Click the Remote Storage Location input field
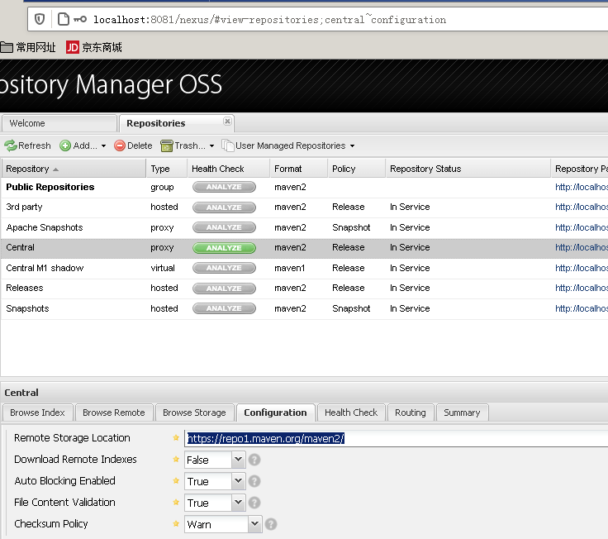The image size is (608, 539). tap(397, 438)
